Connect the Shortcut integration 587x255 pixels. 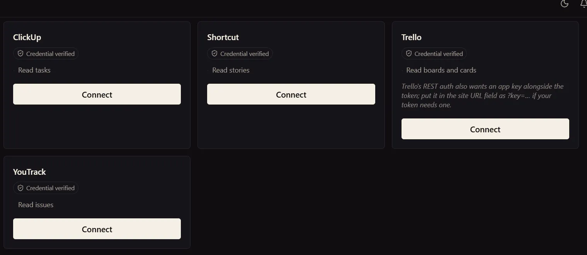(291, 94)
